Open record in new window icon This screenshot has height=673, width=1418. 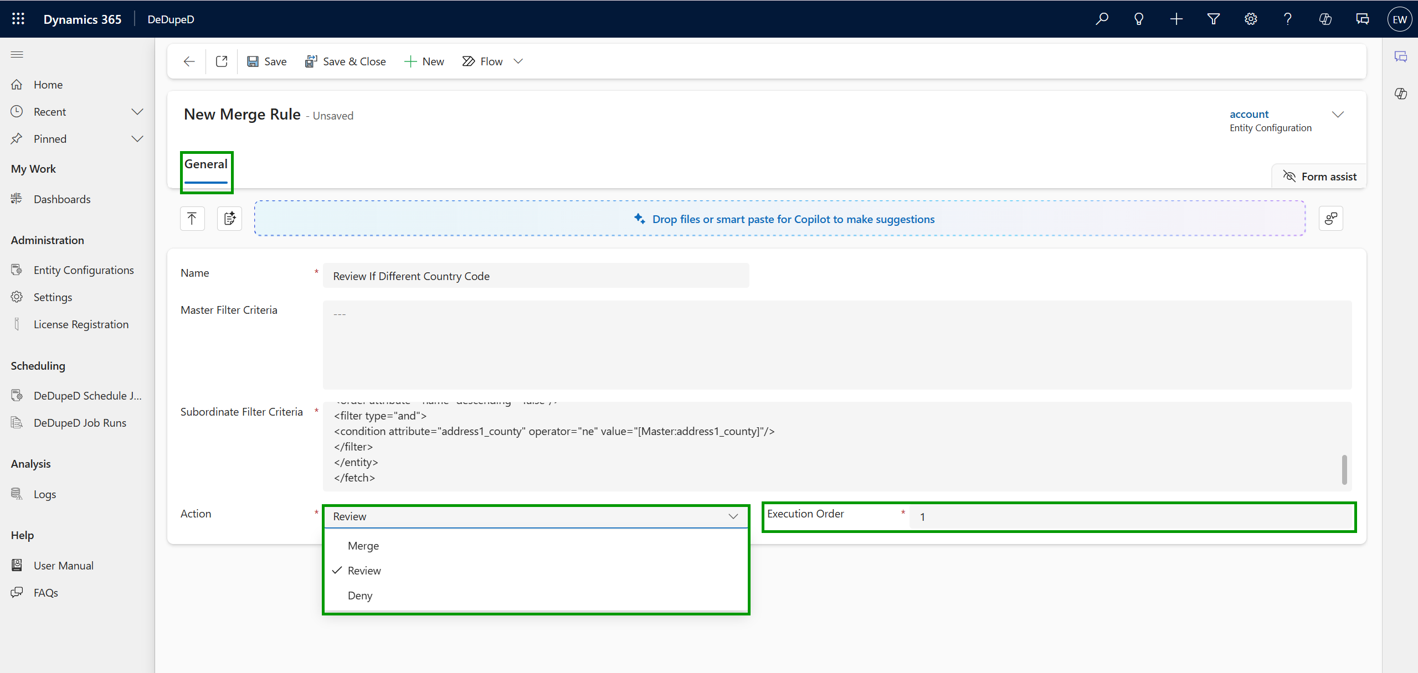click(x=222, y=61)
